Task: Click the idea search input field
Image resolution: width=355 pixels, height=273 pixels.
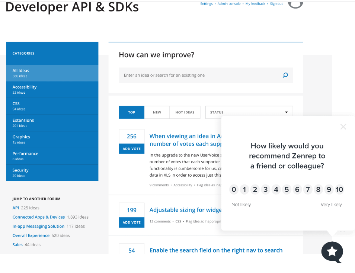Action: click(201, 75)
